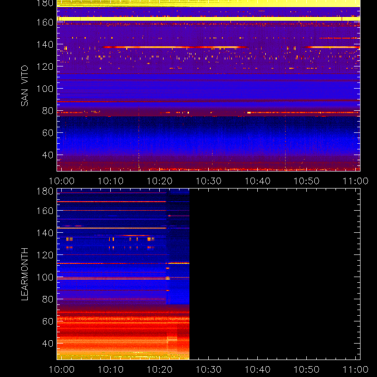Image resolution: width=377 pixels, height=377 pixels.
Task: Click San Vito plot's 10:30 time label
Action: click(209, 181)
